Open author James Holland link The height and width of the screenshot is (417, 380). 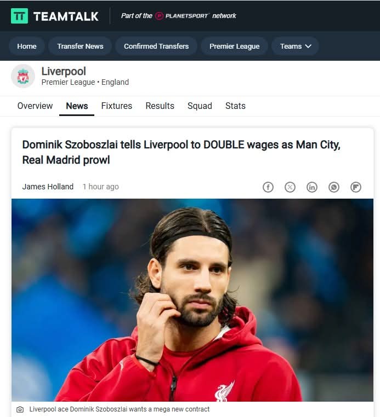pyautogui.click(x=48, y=187)
